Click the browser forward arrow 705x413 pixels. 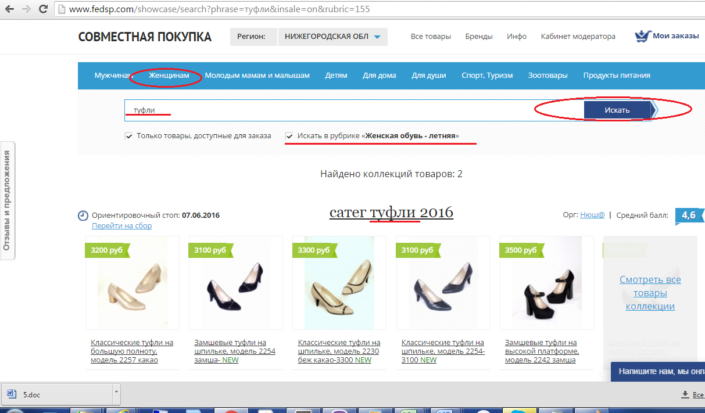tap(26, 9)
